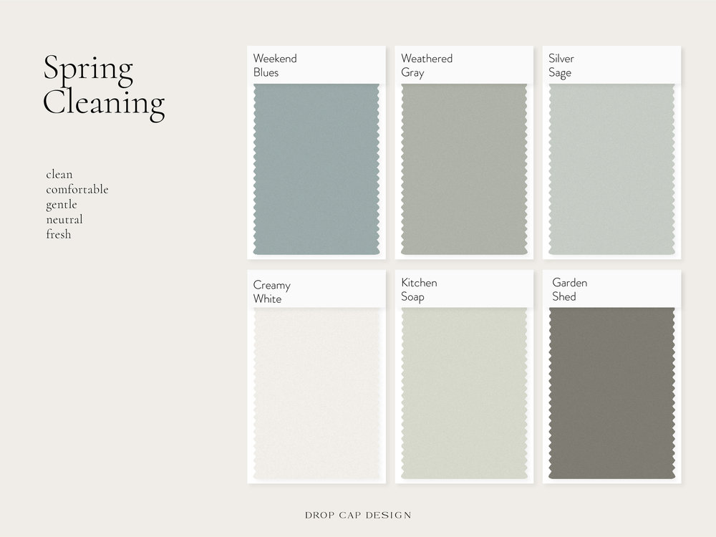Select the 'Kitchen Soap' label text
The image size is (716, 537).
point(419,289)
